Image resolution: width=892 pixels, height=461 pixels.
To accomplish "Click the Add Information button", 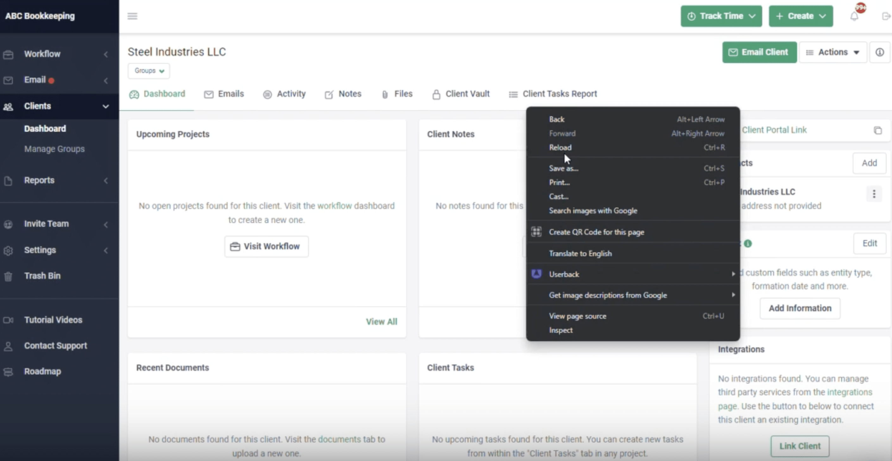I will [800, 308].
